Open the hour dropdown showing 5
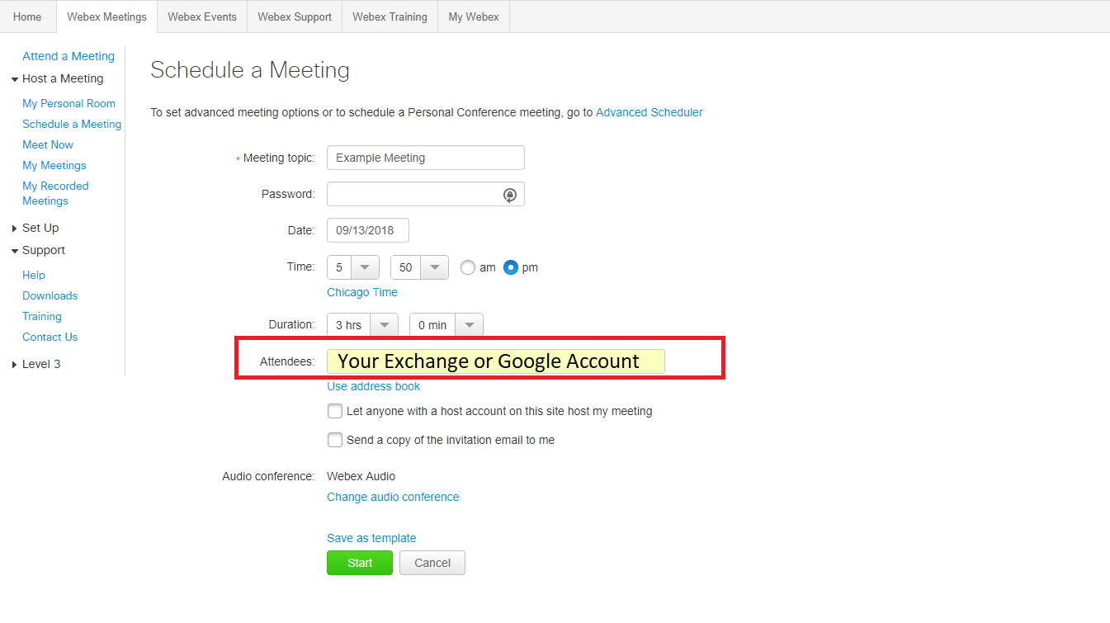The width and height of the screenshot is (1110, 623). tap(353, 267)
